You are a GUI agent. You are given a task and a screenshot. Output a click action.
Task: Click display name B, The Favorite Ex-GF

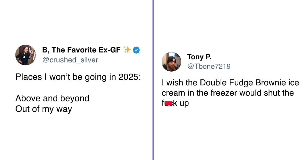(x=81, y=50)
